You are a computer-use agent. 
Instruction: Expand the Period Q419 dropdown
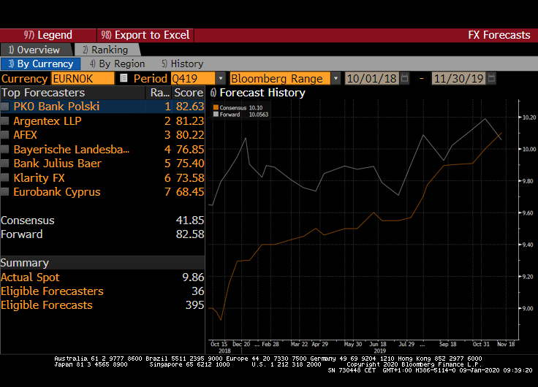click(221, 78)
